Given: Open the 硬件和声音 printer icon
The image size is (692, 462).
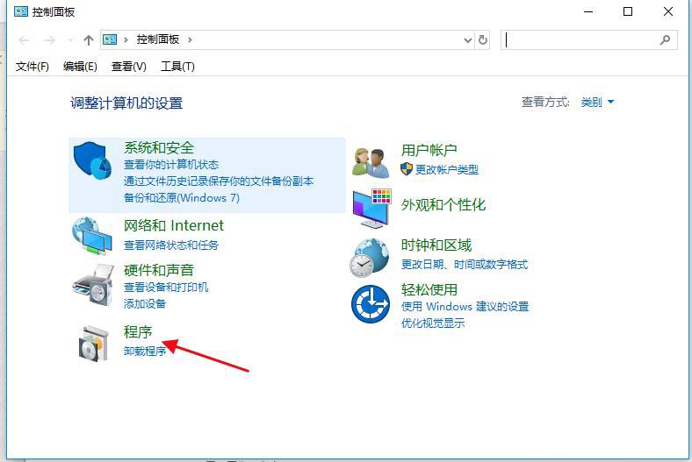Looking at the screenshot, I should (x=94, y=285).
